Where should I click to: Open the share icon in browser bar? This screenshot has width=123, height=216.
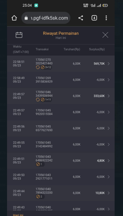tap(81, 18)
